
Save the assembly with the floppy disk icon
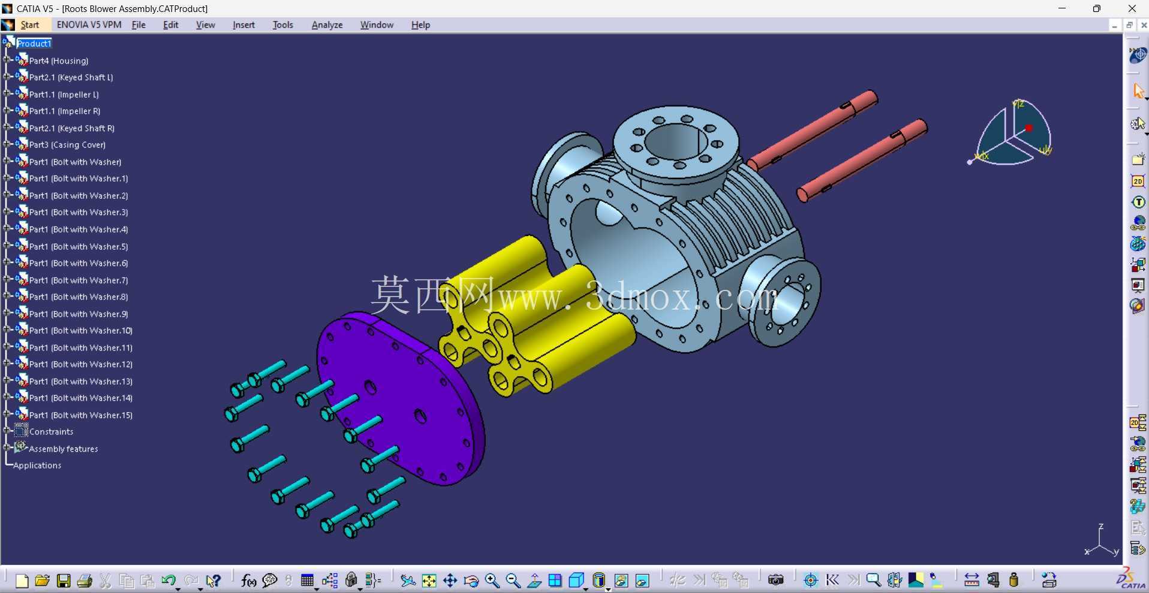(64, 580)
